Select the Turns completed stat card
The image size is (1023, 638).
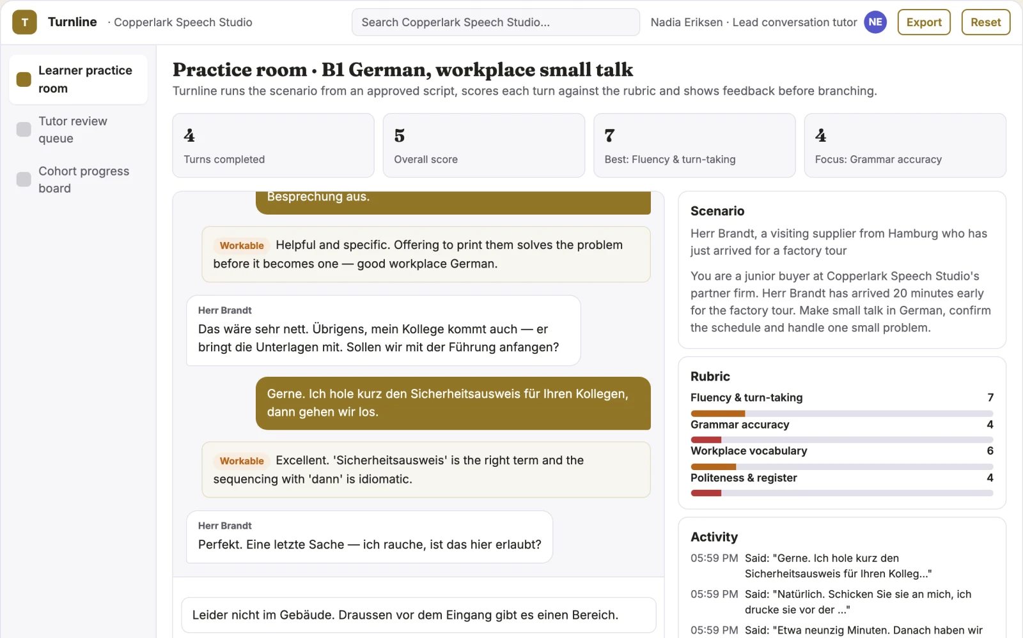[x=273, y=146]
